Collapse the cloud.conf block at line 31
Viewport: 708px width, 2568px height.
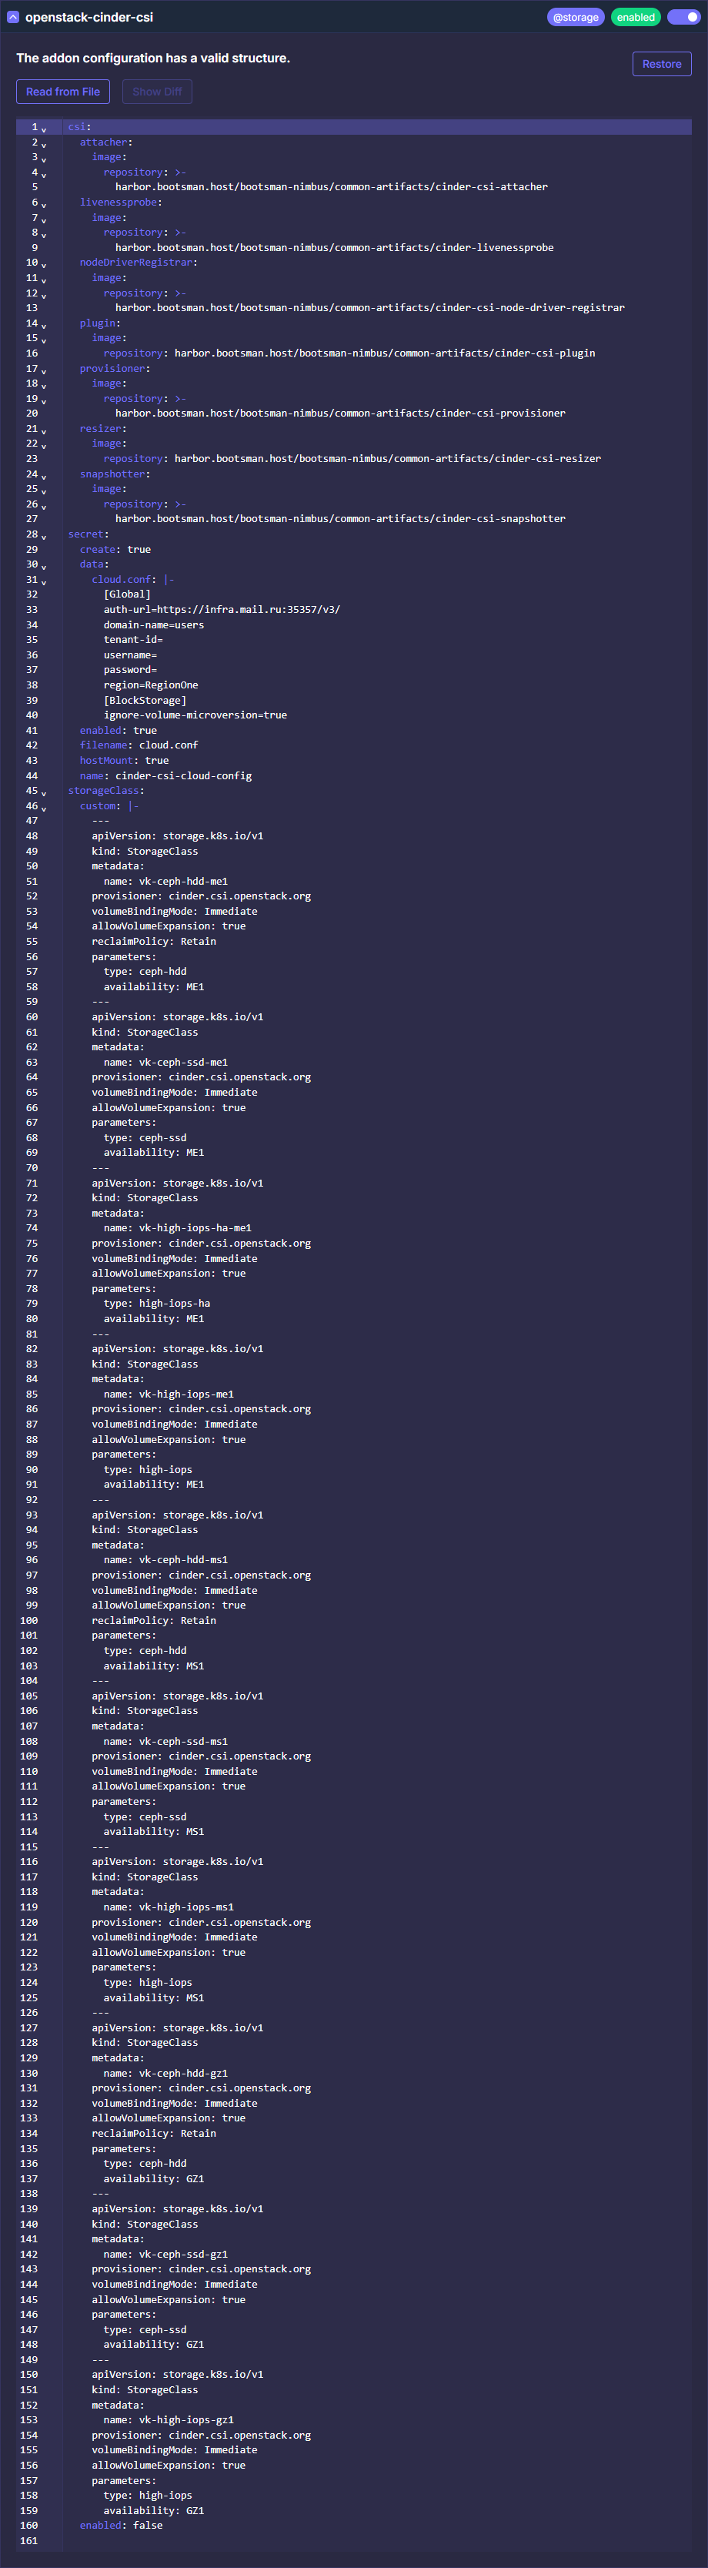[x=44, y=581]
